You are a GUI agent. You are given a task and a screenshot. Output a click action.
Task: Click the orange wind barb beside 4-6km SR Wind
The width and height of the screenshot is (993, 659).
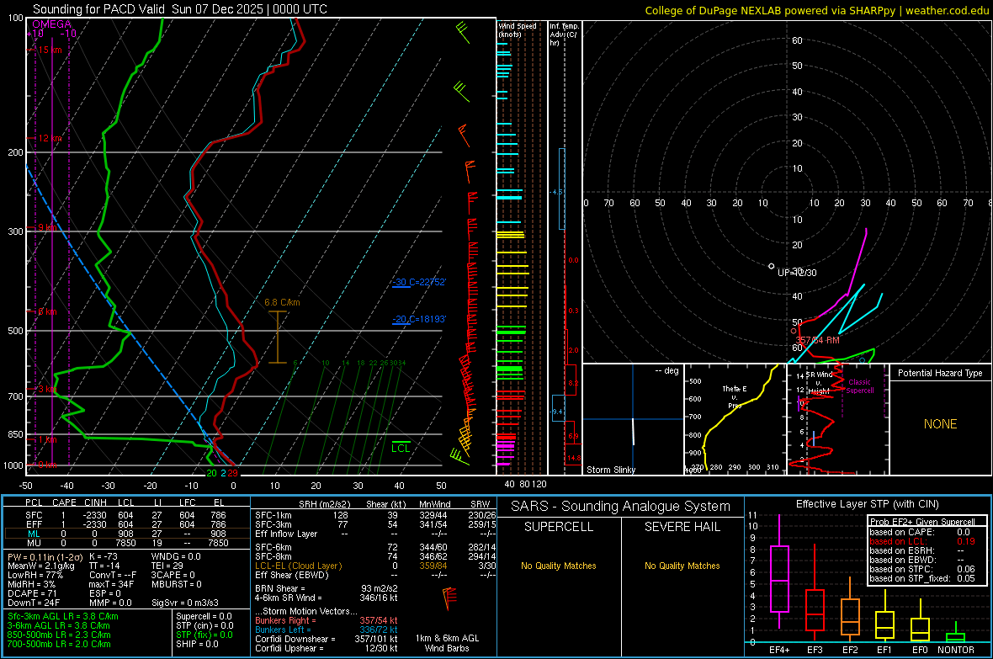(449, 598)
